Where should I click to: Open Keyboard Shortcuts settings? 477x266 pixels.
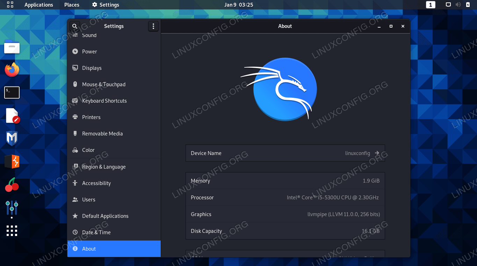point(114,101)
